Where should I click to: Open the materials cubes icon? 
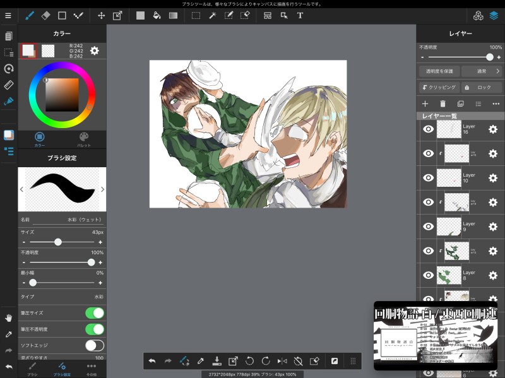[478, 15]
